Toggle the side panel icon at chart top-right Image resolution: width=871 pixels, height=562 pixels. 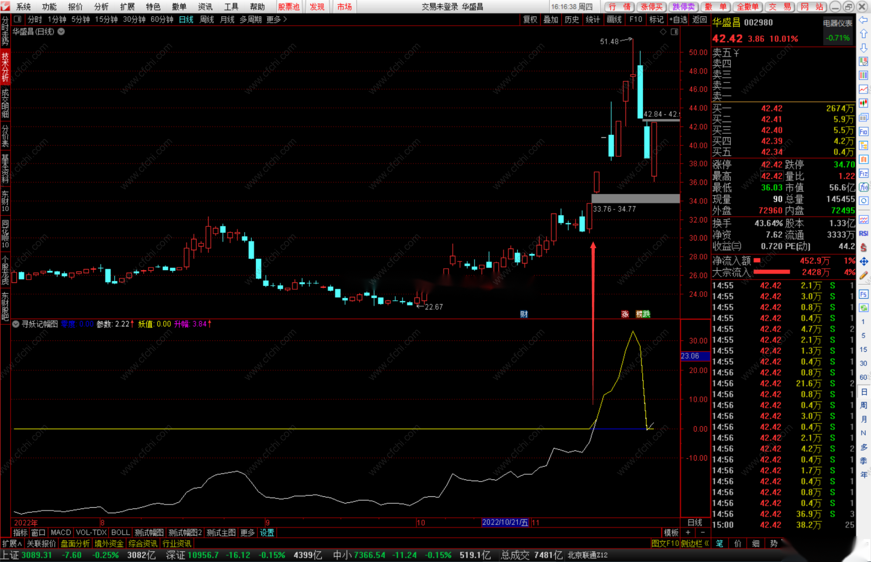(675, 32)
